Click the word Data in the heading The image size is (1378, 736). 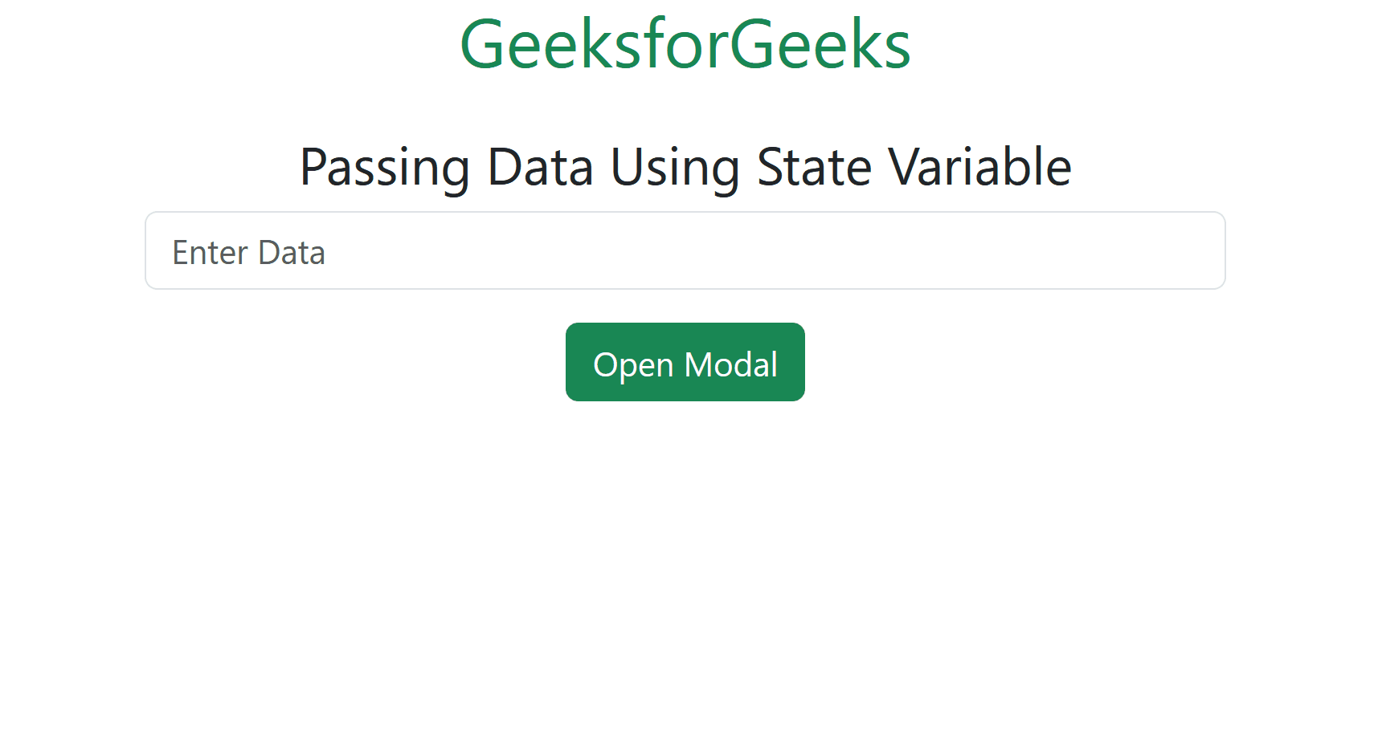540,167
